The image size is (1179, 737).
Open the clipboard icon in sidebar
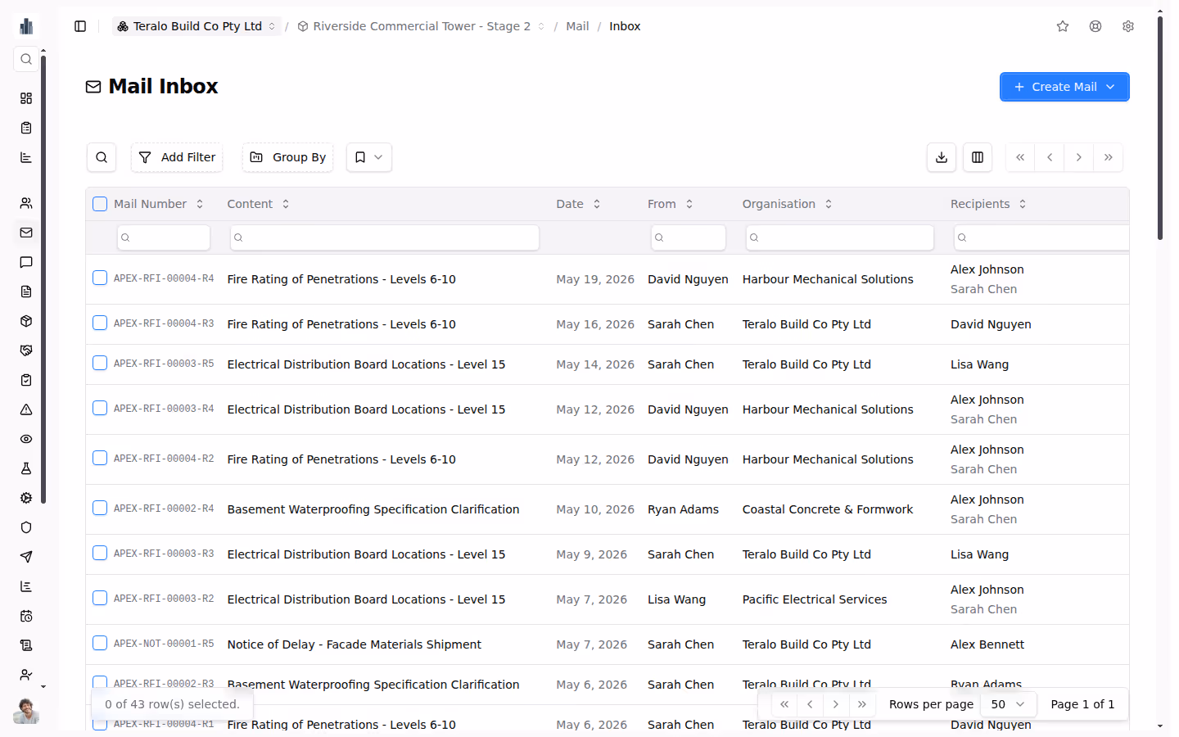click(x=26, y=128)
